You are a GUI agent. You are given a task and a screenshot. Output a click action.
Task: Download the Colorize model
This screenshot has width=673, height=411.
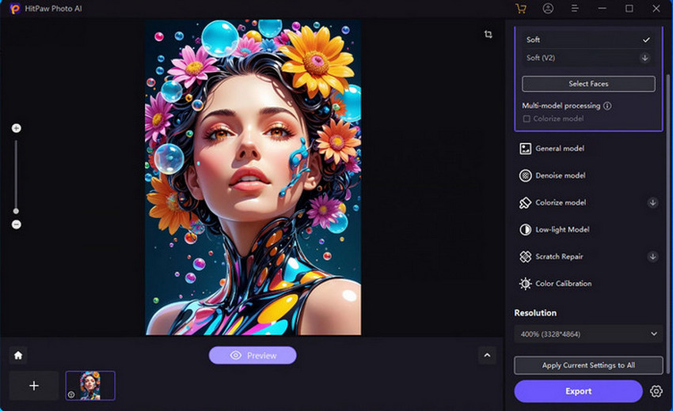coord(652,202)
